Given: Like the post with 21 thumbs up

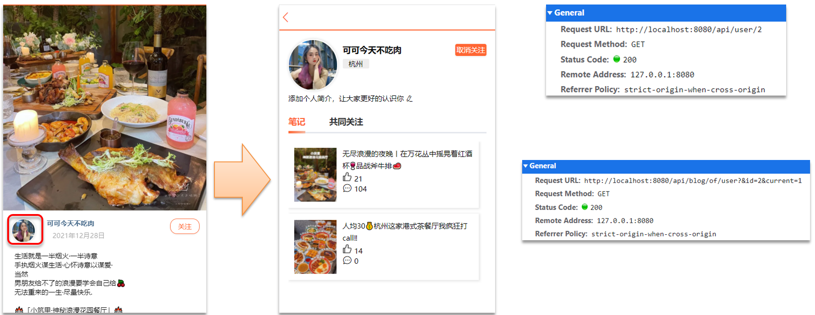Looking at the screenshot, I should tap(347, 177).
